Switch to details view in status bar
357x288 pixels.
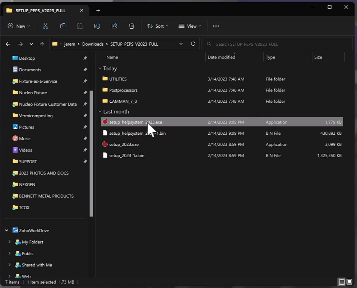[x=342, y=282]
